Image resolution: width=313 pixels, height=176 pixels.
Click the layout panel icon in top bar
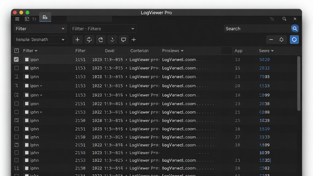[27, 19]
